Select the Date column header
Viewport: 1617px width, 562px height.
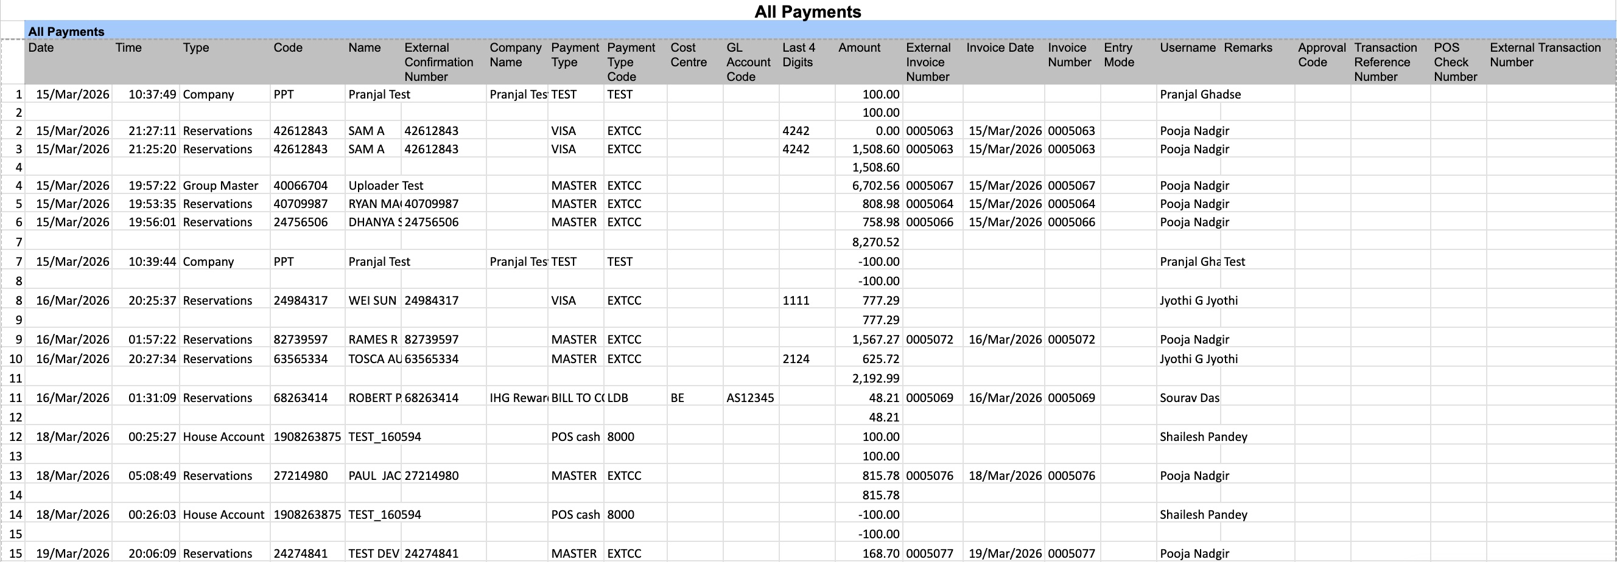(x=41, y=47)
